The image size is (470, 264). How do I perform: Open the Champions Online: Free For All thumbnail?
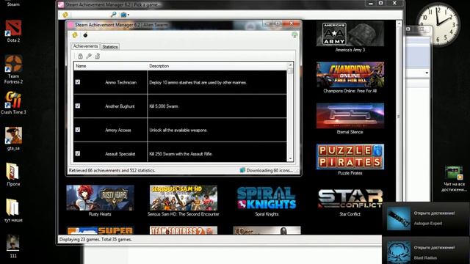(350, 75)
